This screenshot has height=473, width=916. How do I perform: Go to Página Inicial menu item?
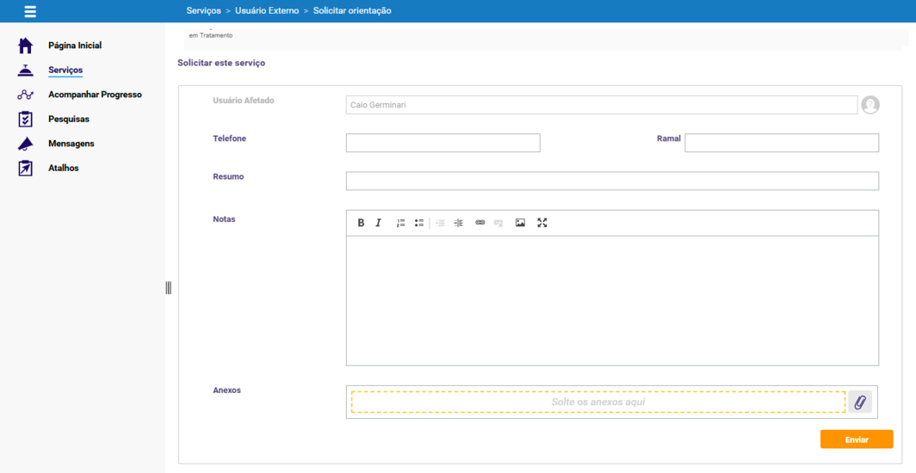(x=75, y=46)
